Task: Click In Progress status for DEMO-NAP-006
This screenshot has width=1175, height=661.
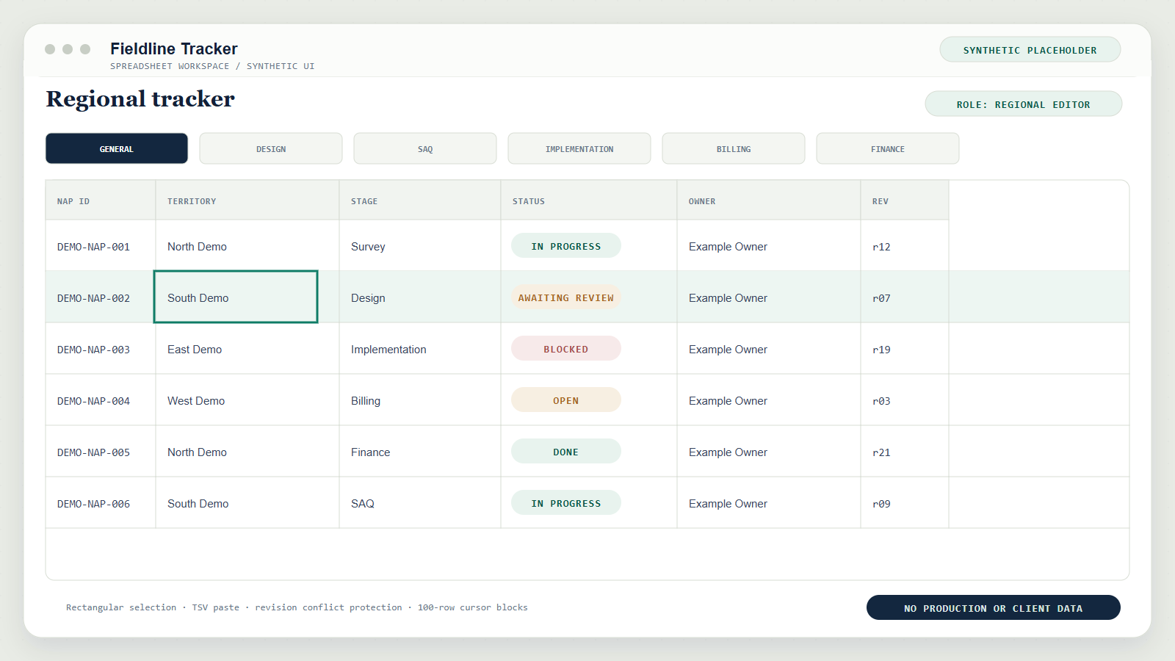Action: [566, 503]
